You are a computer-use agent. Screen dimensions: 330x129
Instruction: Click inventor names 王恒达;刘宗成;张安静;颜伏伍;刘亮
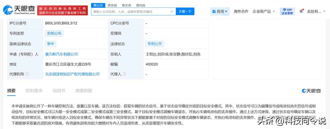tap(173, 54)
